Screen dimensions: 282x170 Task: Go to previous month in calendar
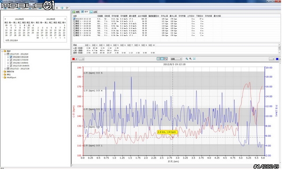click(5, 19)
